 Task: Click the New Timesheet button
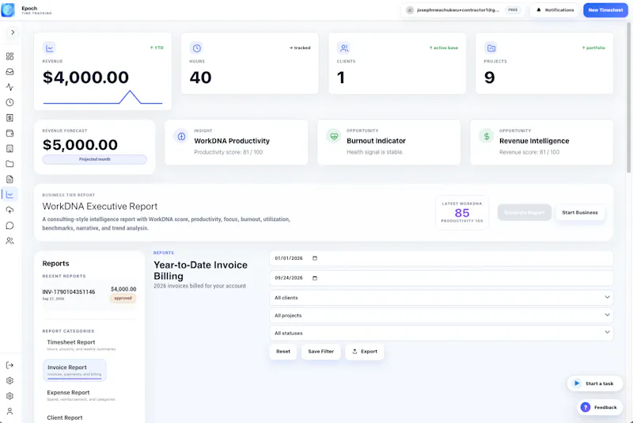tap(605, 10)
